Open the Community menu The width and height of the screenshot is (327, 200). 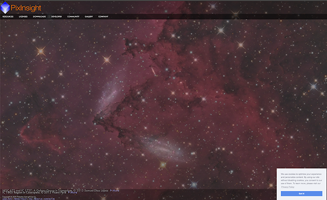[x=73, y=17]
